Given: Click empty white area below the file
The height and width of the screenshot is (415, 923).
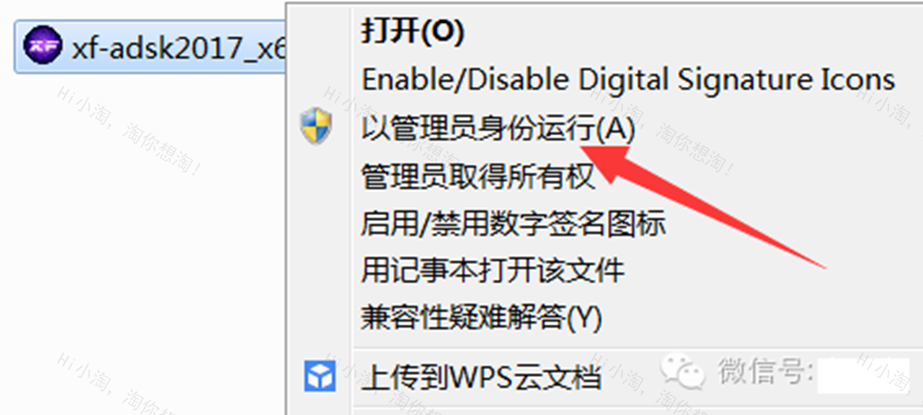Looking at the screenshot, I should point(141,235).
